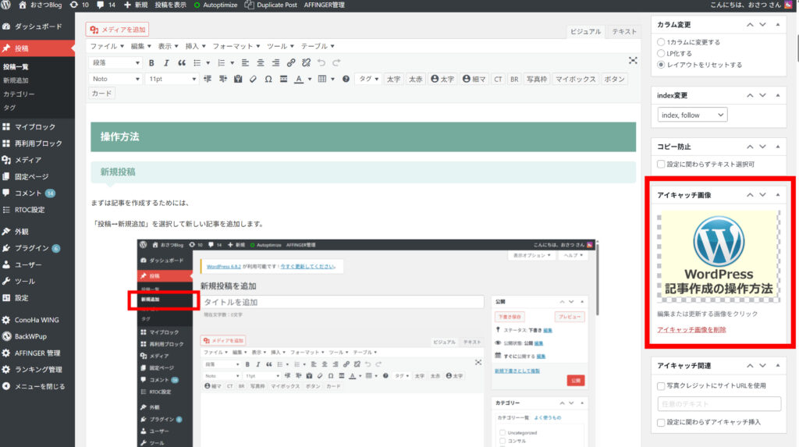Click the マイボックス toolbar button
Image resolution: width=799 pixels, height=447 pixels.
coord(575,79)
